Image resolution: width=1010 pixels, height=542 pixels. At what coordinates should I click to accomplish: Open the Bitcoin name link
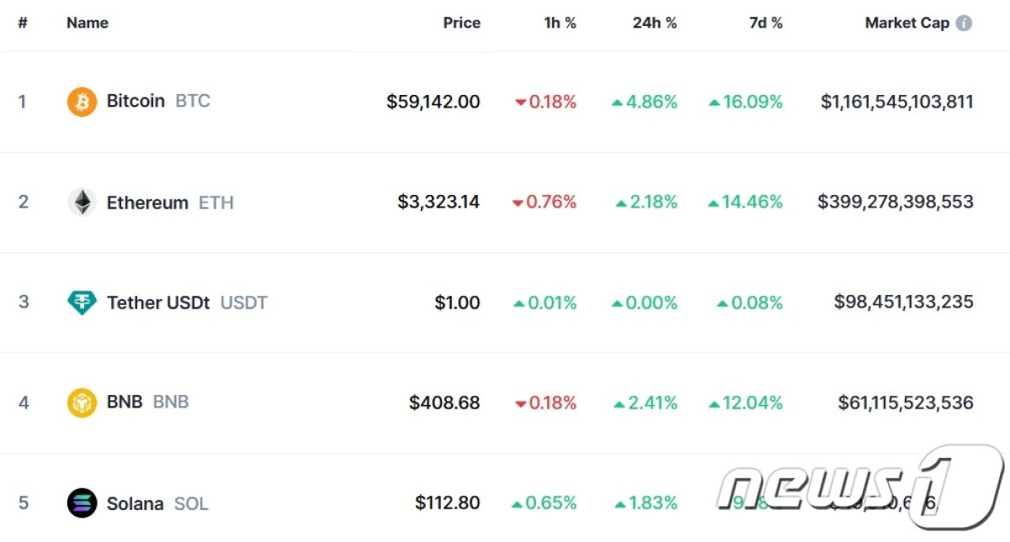pos(136,102)
